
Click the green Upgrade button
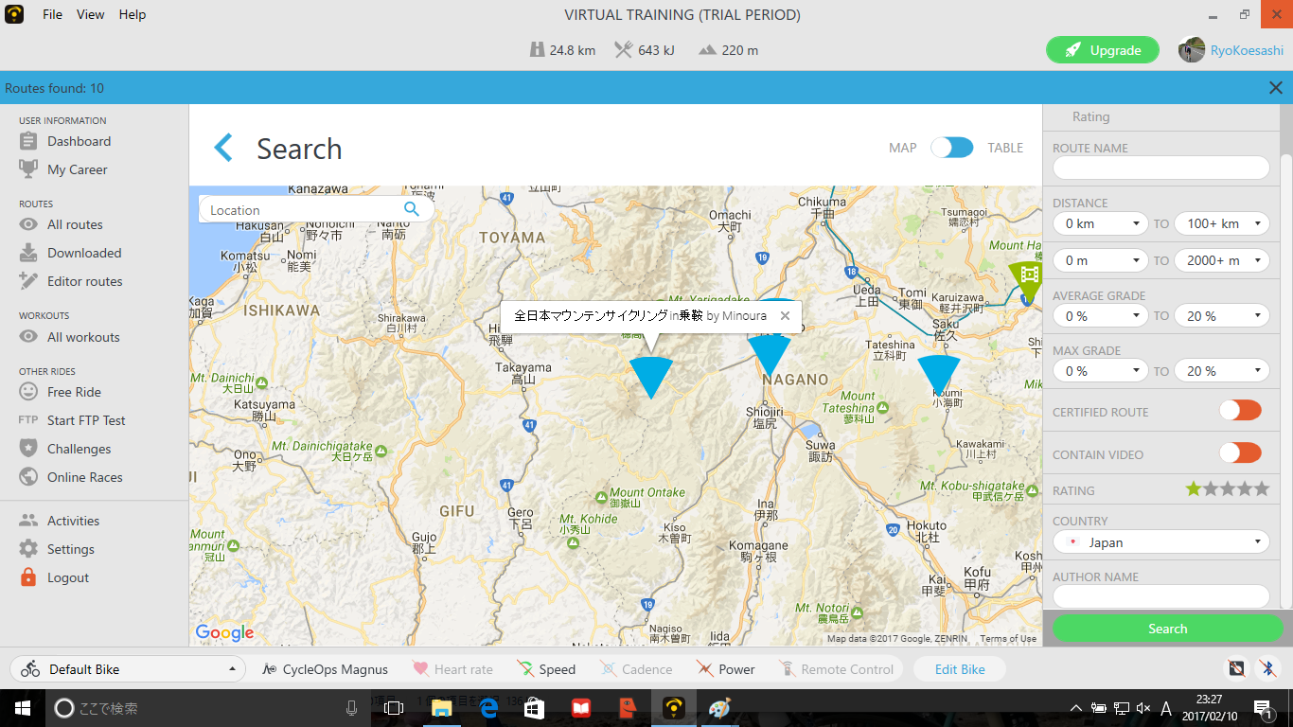(1102, 50)
